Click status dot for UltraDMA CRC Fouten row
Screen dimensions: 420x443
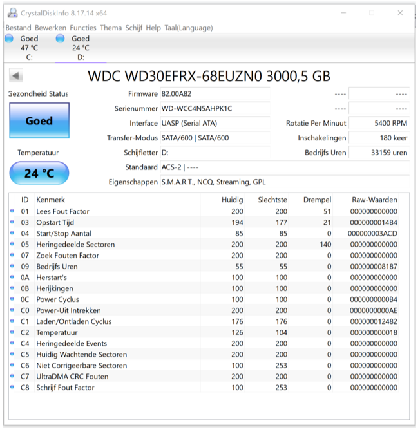12,376
